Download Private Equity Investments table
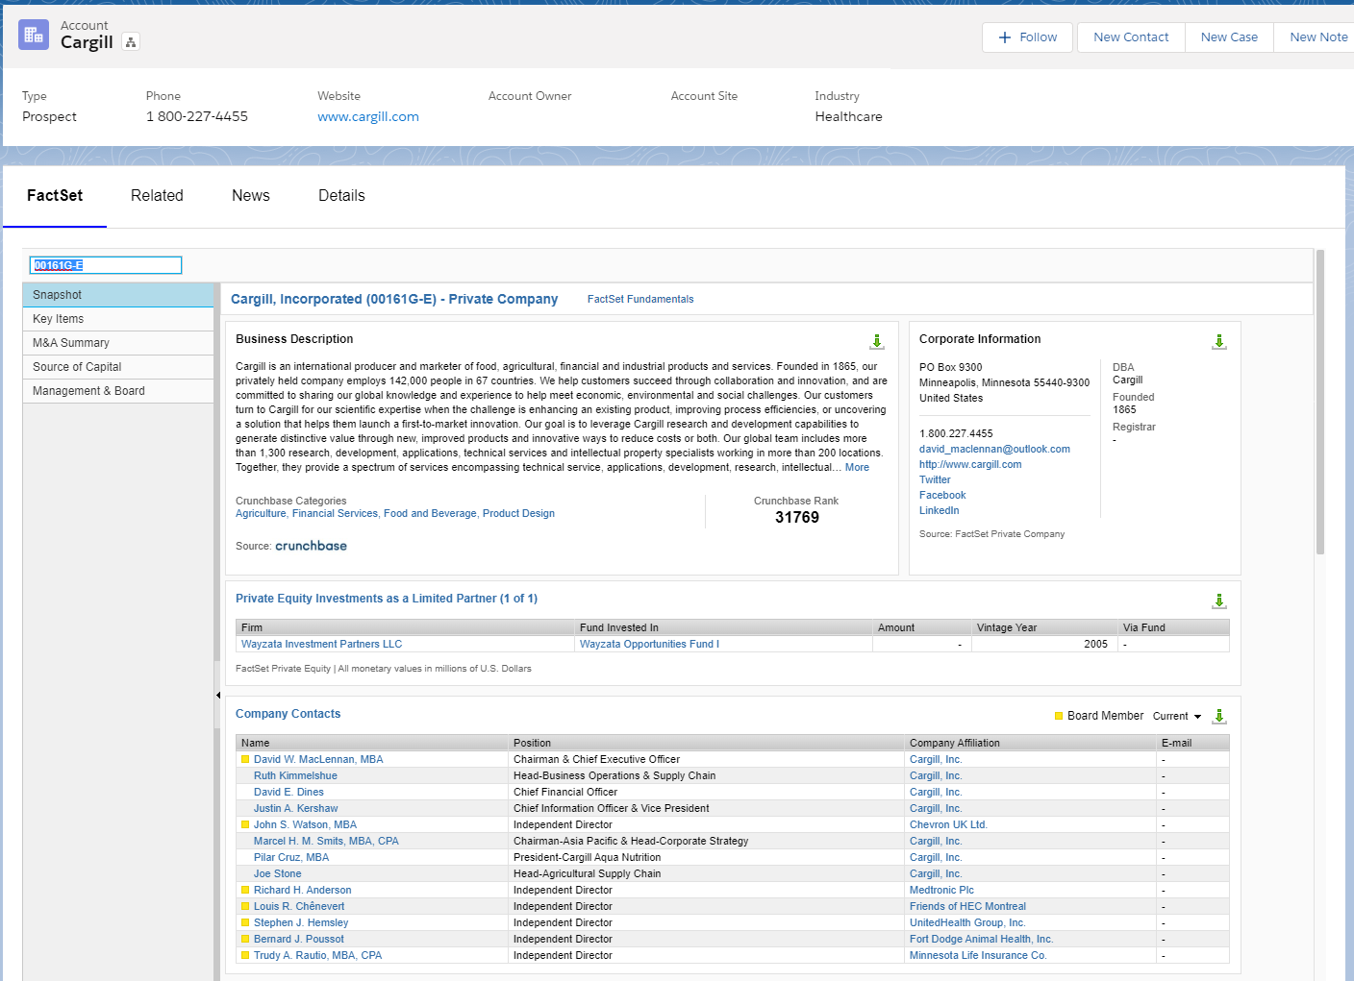 click(1219, 601)
